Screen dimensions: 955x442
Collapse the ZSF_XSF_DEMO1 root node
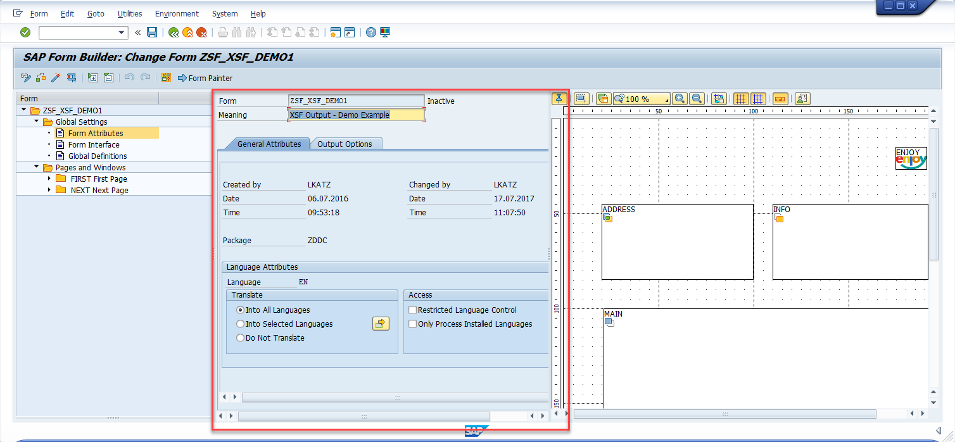[24, 110]
